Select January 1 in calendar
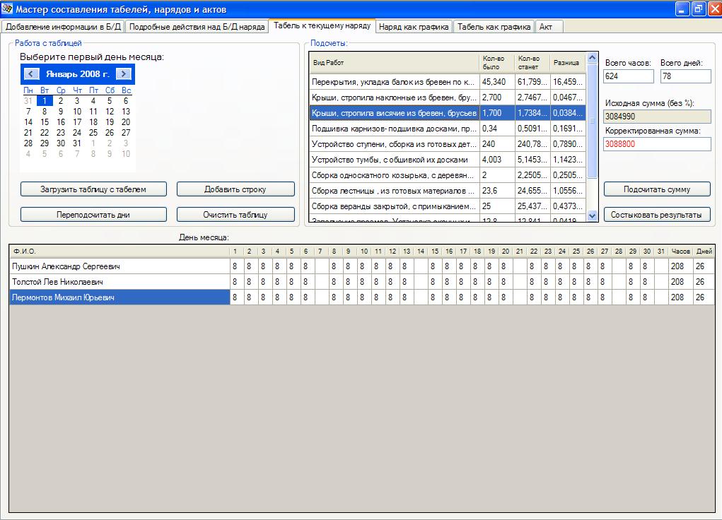This screenshot has height=520, width=722. (45, 101)
